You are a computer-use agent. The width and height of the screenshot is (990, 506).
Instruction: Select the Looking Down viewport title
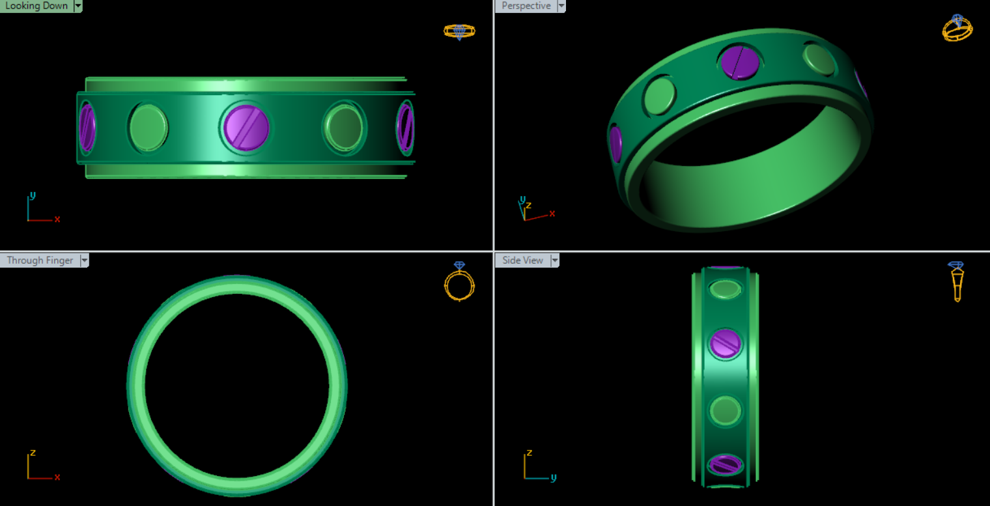click(x=36, y=6)
